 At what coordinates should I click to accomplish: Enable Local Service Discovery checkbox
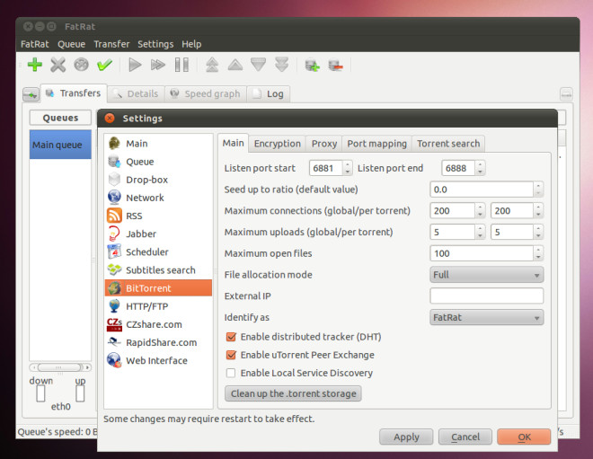[231, 373]
